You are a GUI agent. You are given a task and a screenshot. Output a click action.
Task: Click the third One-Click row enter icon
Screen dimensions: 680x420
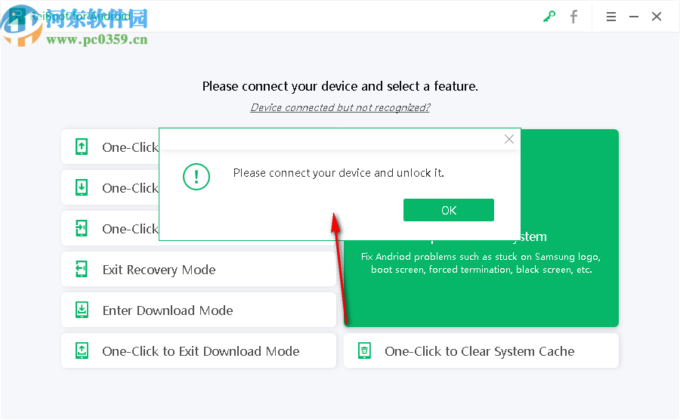point(82,228)
